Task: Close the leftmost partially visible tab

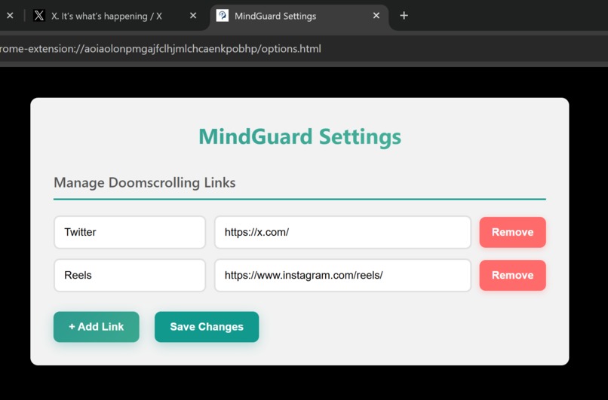Action: [x=10, y=16]
